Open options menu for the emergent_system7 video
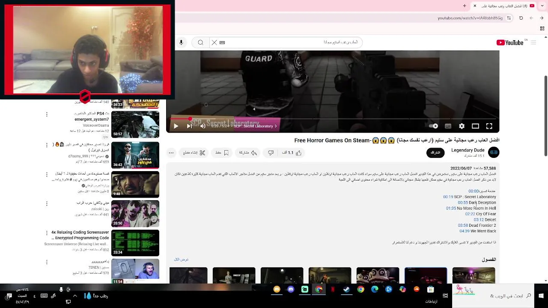The width and height of the screenshot is (548, 308). [x=47, y=114]
